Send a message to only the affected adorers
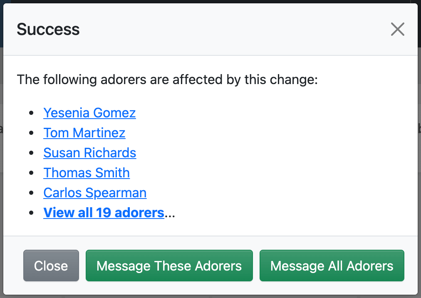Screen dimensions: 421x298 click(169, 266)
